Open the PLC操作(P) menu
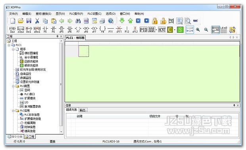The width and height of the screenshot is (246, 150). pyautogui.click(x=76, y=14)
